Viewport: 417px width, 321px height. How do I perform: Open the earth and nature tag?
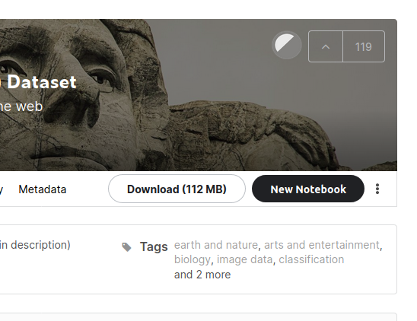(215, 245)
